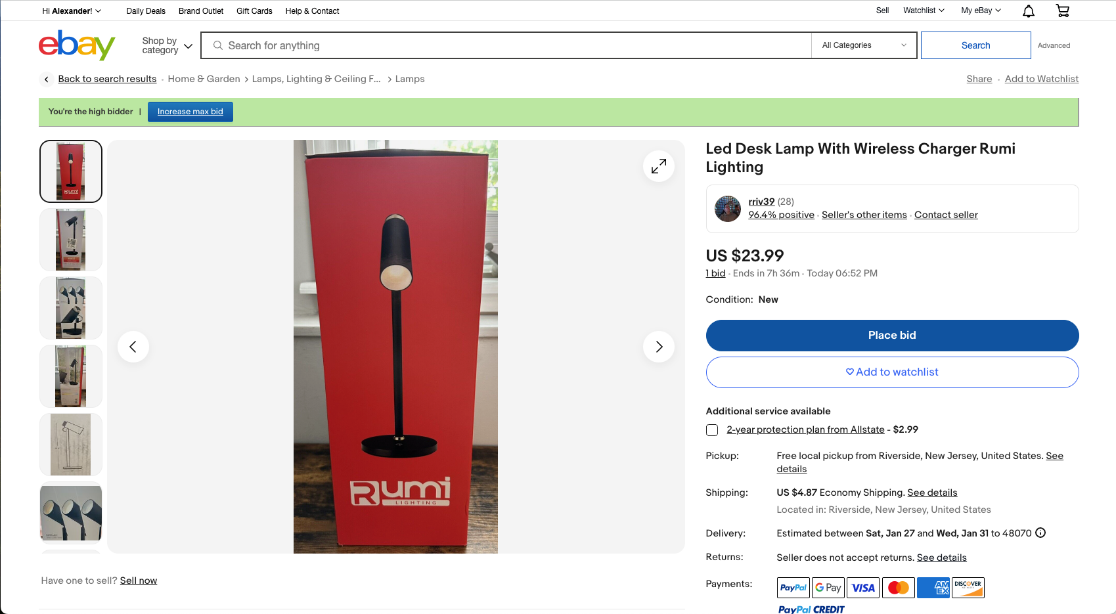Show next product image

pyautogui.click(x=658, y=347)
